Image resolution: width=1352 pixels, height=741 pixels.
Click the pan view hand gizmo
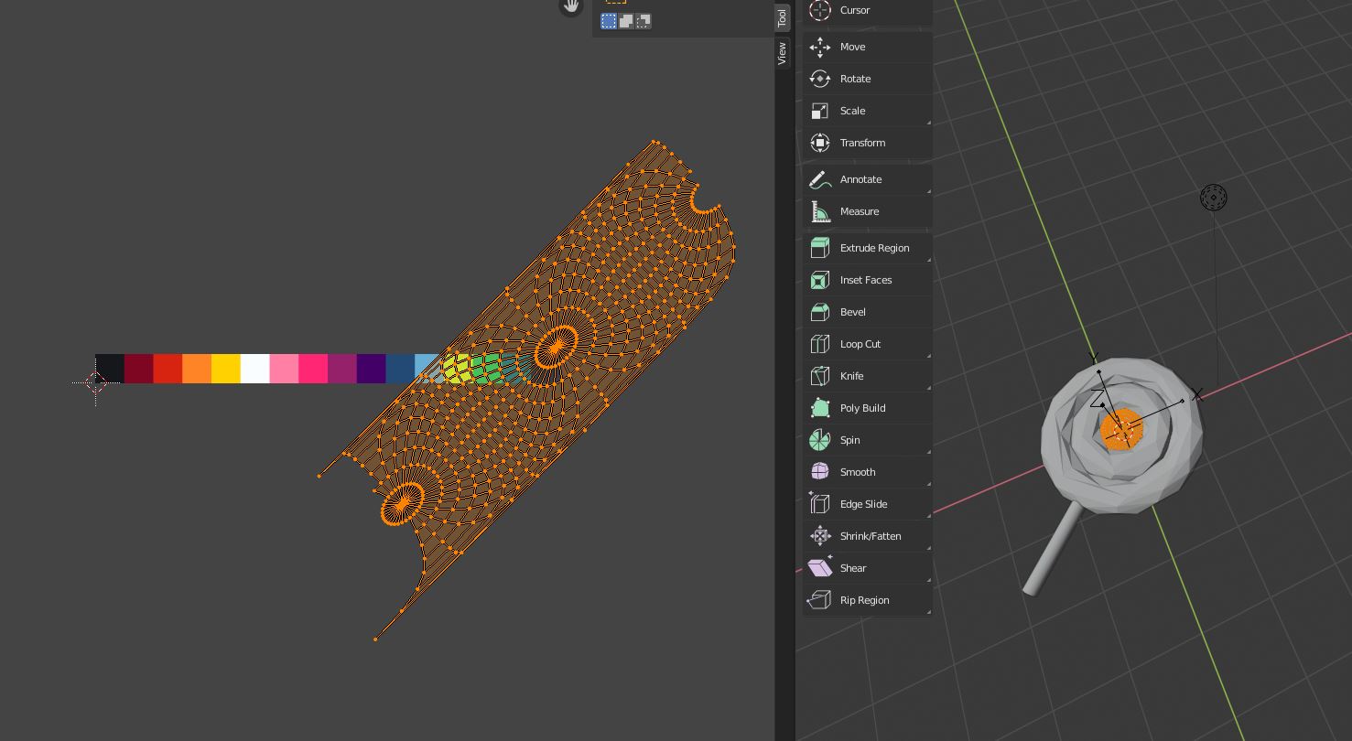(571, 6)
